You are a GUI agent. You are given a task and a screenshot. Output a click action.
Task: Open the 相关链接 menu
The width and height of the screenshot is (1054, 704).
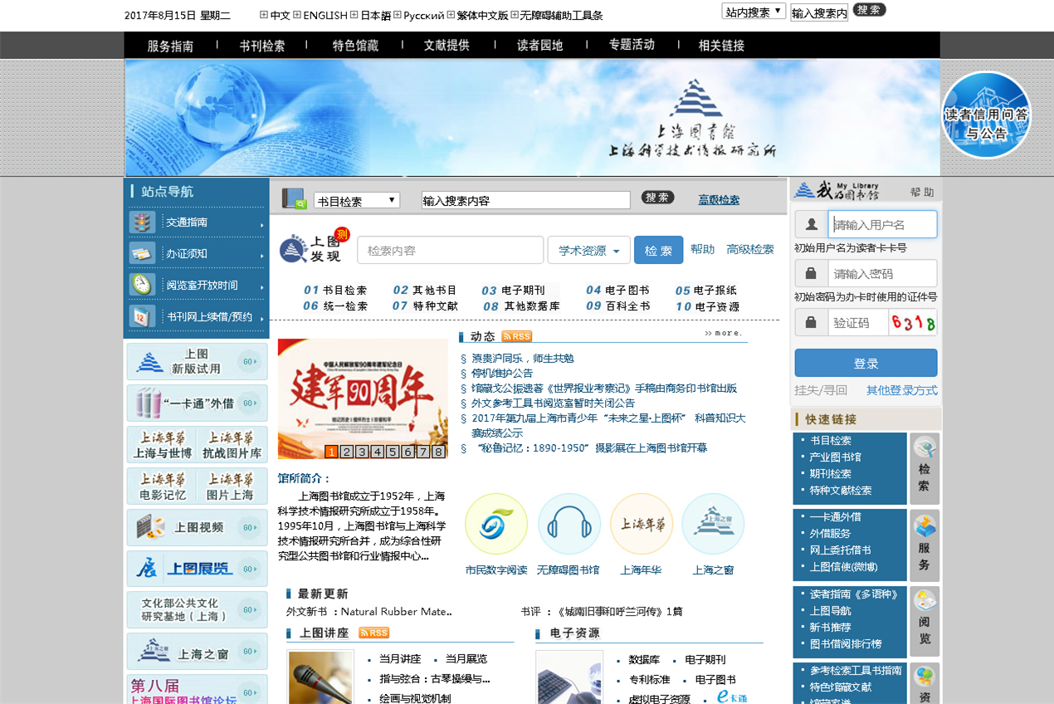click(x=721, y=46)
